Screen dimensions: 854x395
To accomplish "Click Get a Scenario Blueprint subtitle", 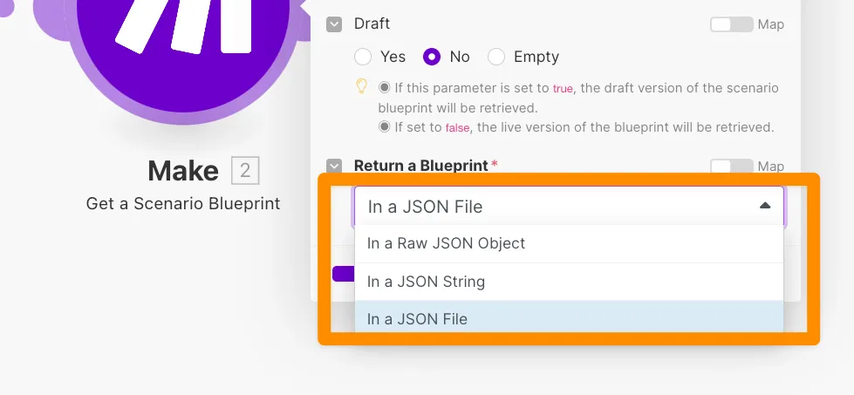I will point(183,203).
